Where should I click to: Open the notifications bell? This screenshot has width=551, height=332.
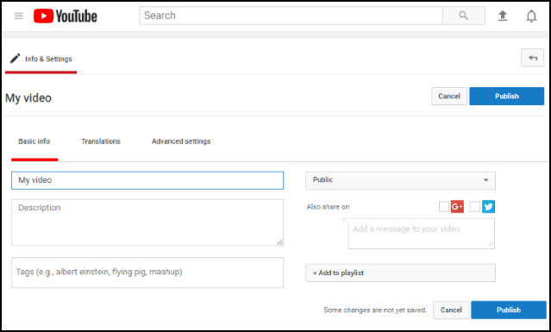coord(531,16)
